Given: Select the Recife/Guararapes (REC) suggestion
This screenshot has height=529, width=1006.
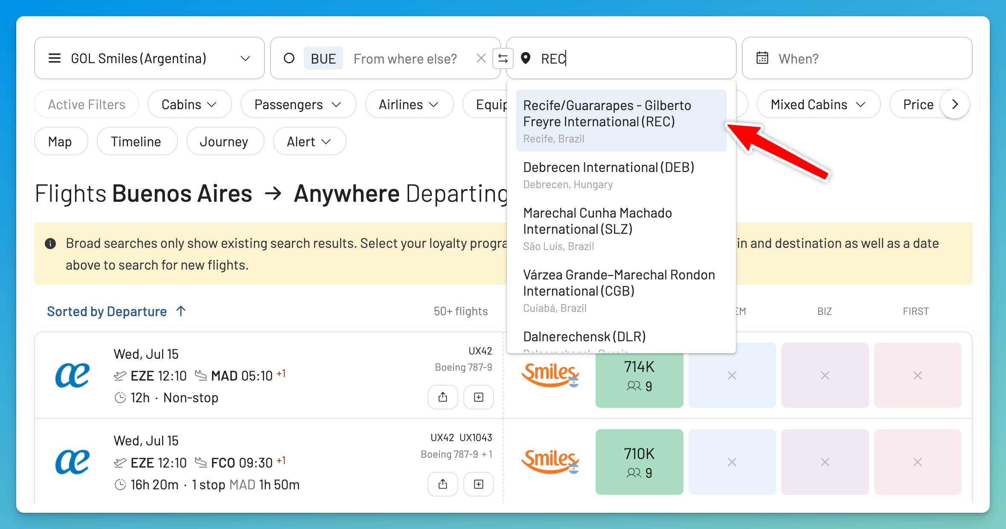Looking at the screenshot, I should [621, 121].
